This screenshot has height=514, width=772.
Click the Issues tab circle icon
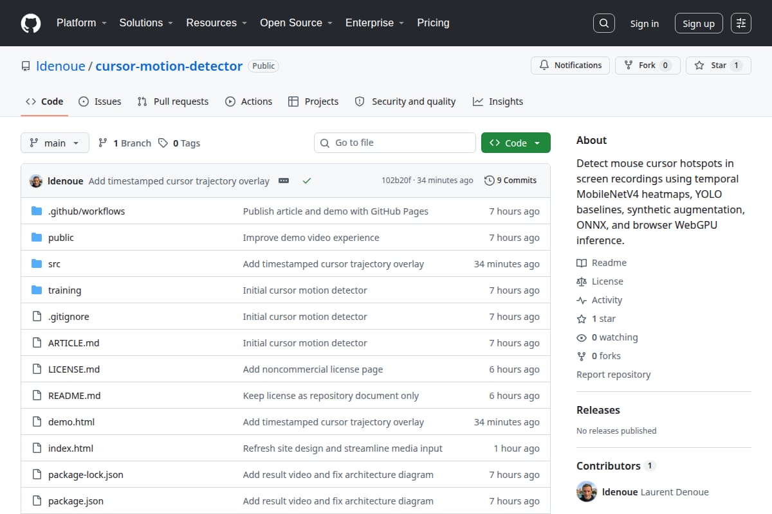point(84,102)
